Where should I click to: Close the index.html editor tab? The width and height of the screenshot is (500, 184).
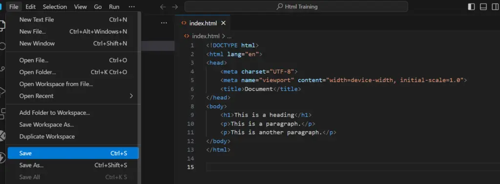click(x=223, y=23)
